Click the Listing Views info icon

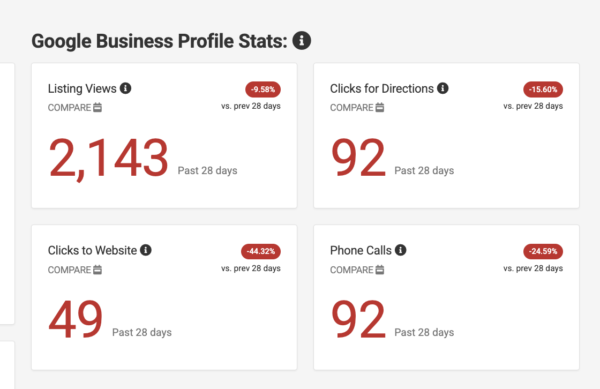tap(125, 88)
